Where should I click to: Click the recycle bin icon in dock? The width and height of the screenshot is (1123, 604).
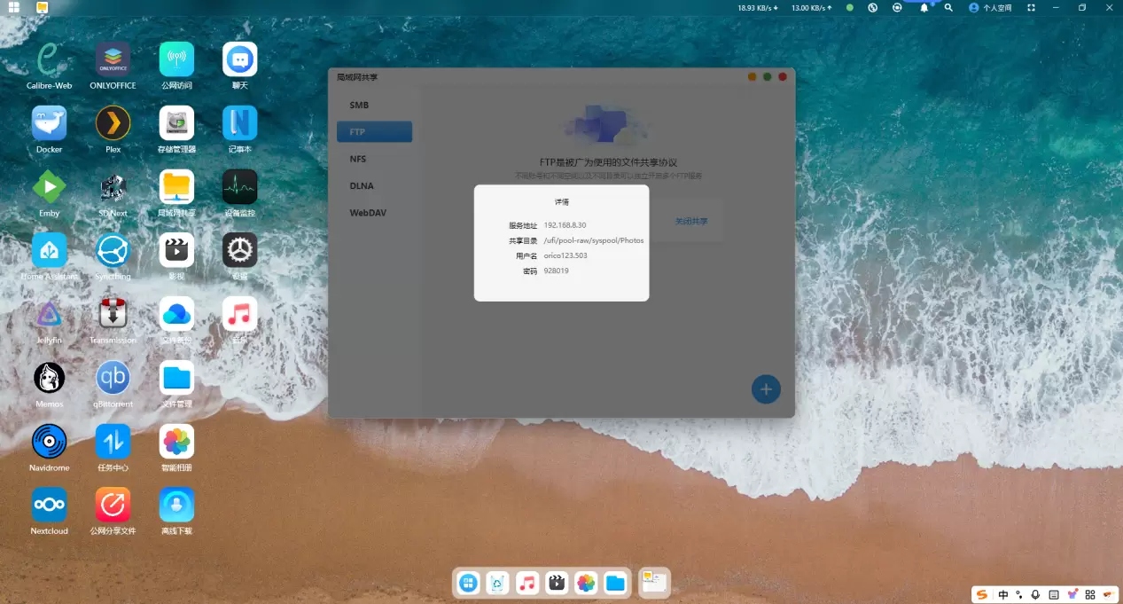pyautogui.click(x=498, y=583)
